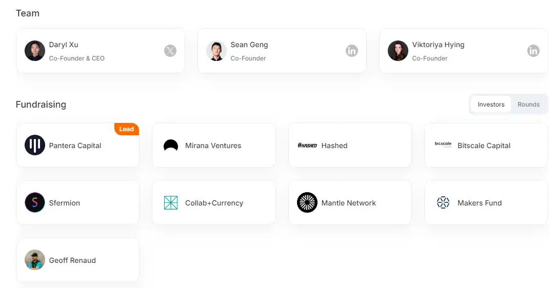Select the Investors tab
Viewport: 555px width, 288px height.
[x=491, y=105]
